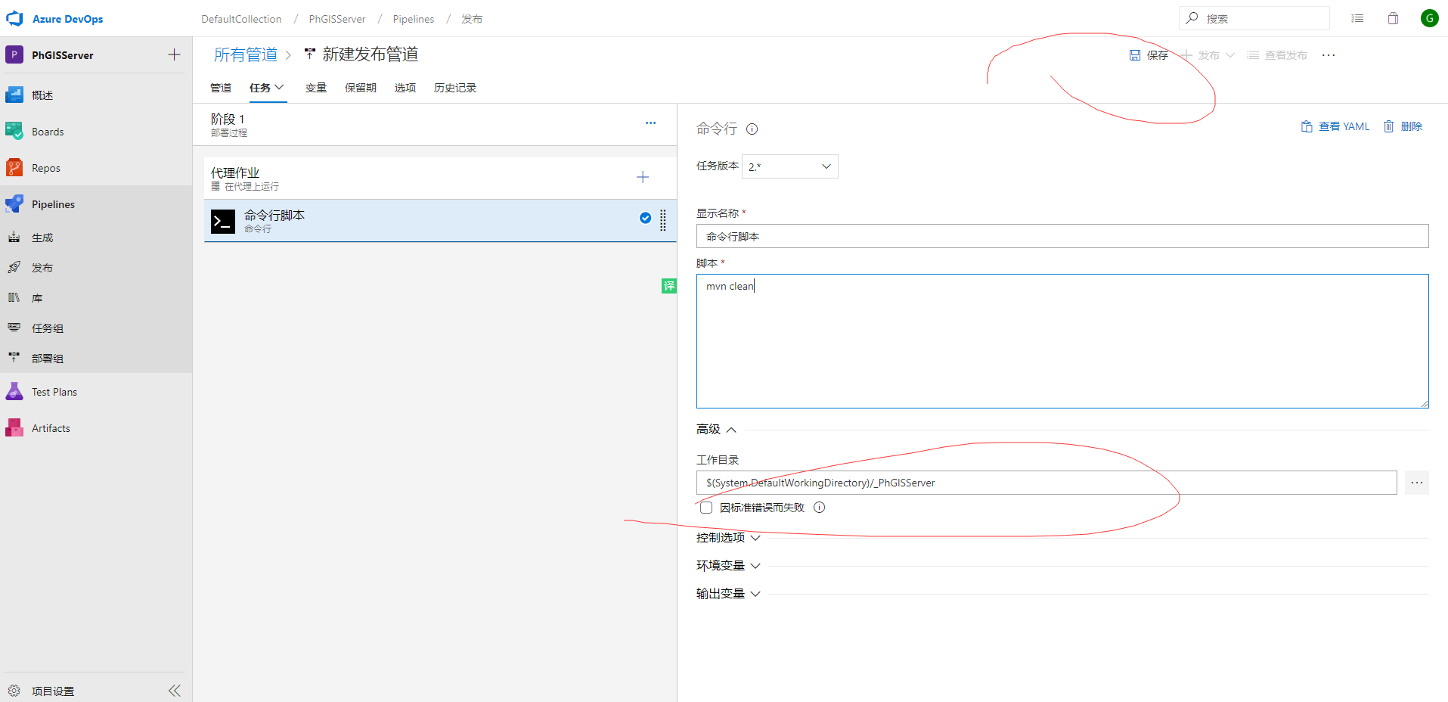Screen dimensions: 1448x702
Task: Add a task with the plus icon in 代理作业
Action: [x=643, y=177]
